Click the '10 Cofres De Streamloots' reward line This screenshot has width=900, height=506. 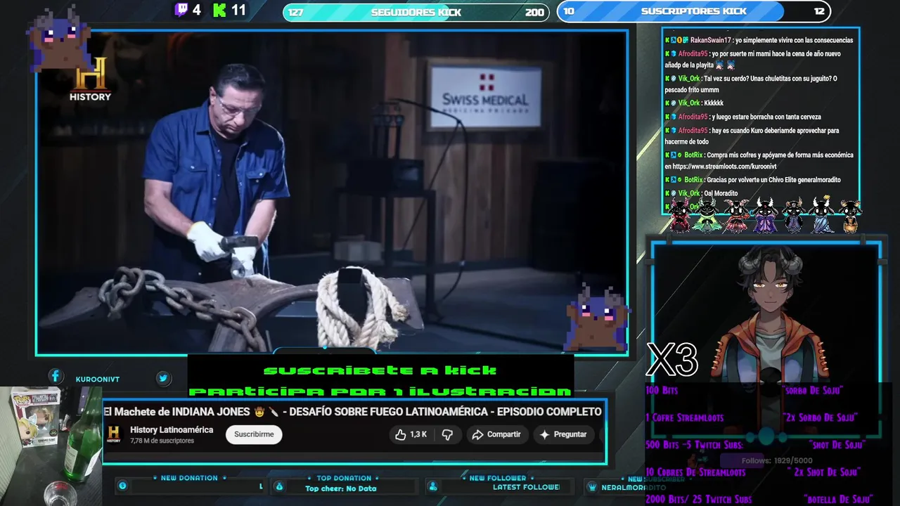coord(695,472)
